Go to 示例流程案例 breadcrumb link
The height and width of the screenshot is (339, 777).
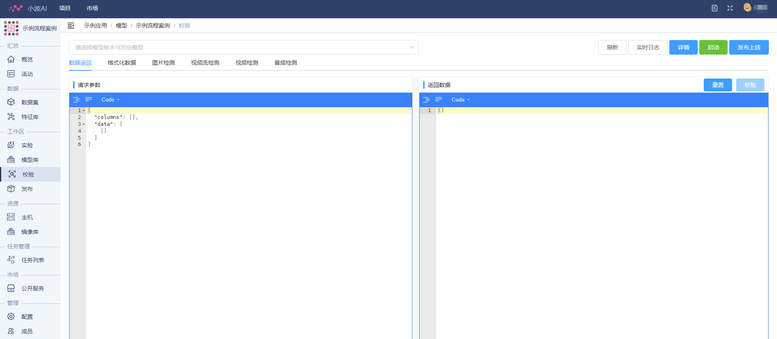pos(153,25)
